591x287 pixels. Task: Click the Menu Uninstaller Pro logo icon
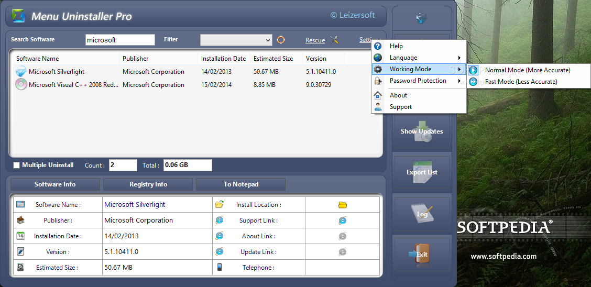[x=18, y=16]
